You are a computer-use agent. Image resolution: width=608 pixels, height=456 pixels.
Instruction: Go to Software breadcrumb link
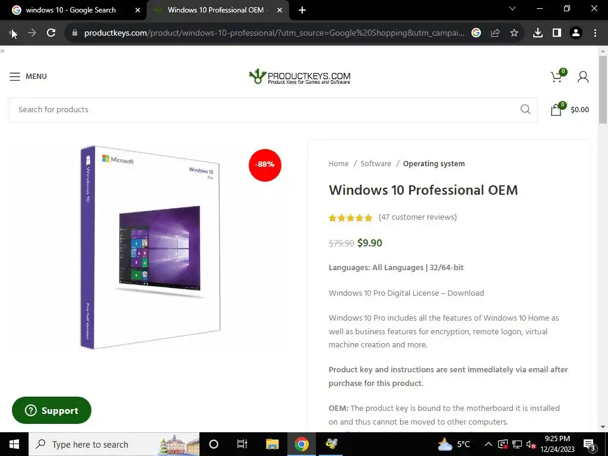[x=376, y=164]
